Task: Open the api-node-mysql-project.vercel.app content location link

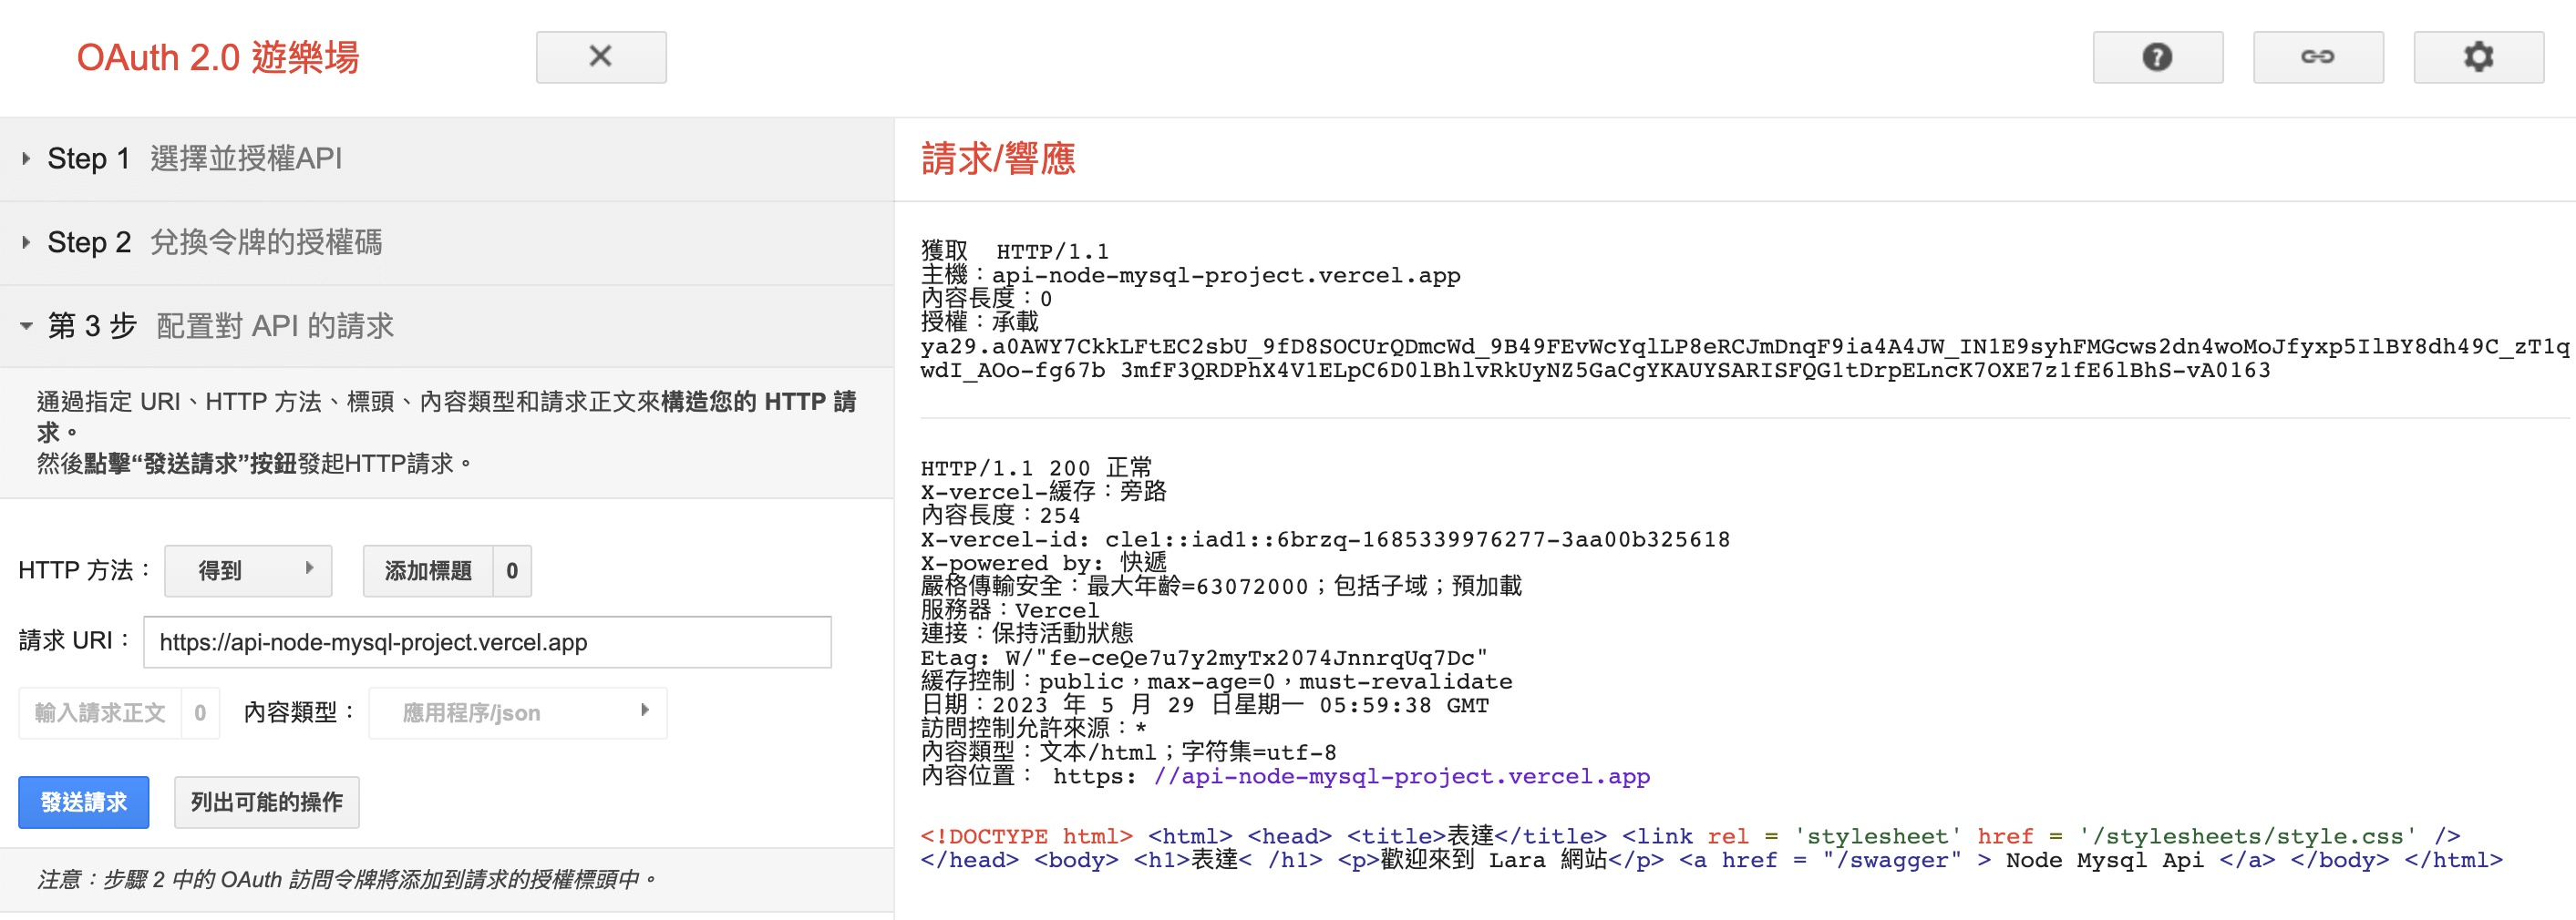Action: [1401, 777]
